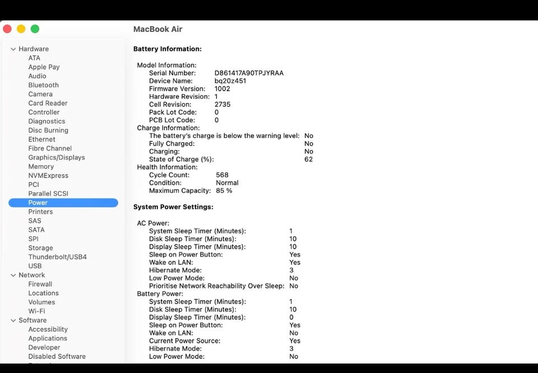Click firmware version value 1002

(x=222, y=89)
